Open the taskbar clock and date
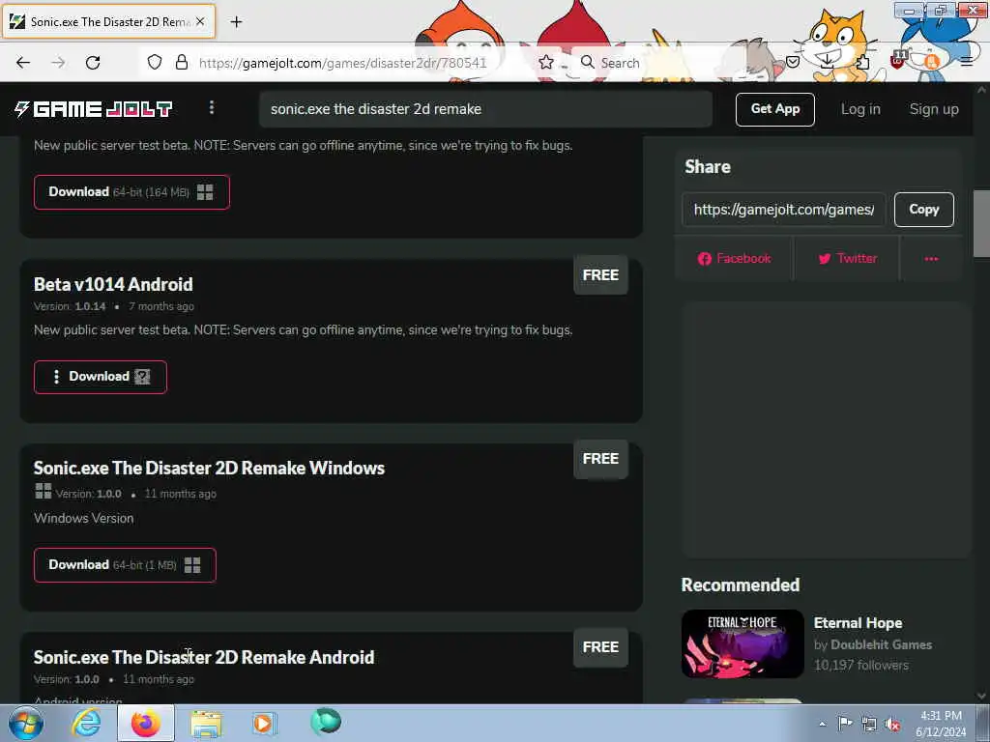This screenshot has width=990, height=742. (941, 724)
